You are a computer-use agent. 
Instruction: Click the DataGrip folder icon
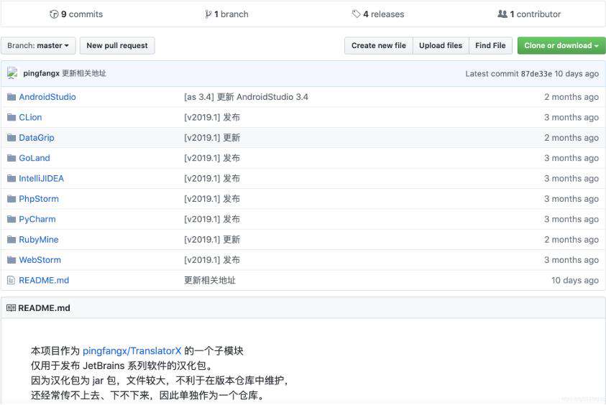[12, 138]
